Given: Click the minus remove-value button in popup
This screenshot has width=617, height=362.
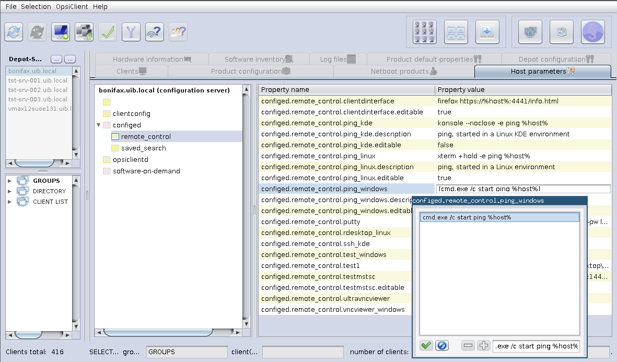Looking at the screenshot, I should 468,345.
